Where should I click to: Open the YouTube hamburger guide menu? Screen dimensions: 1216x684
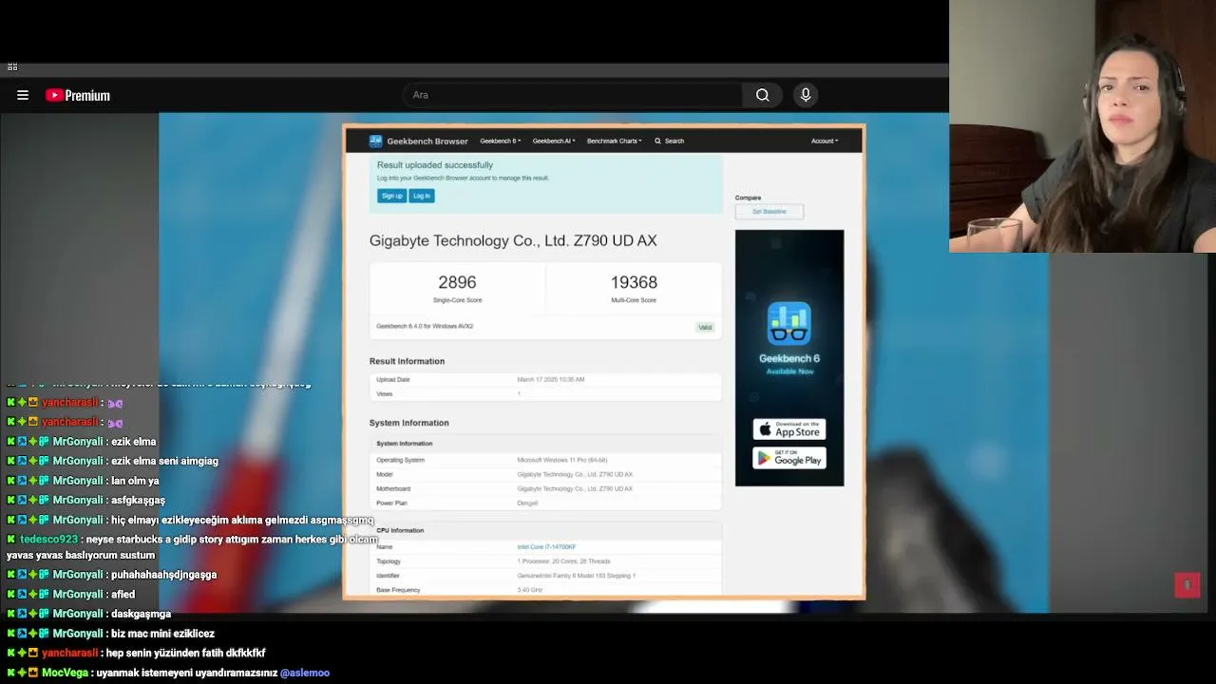(23, 95)
